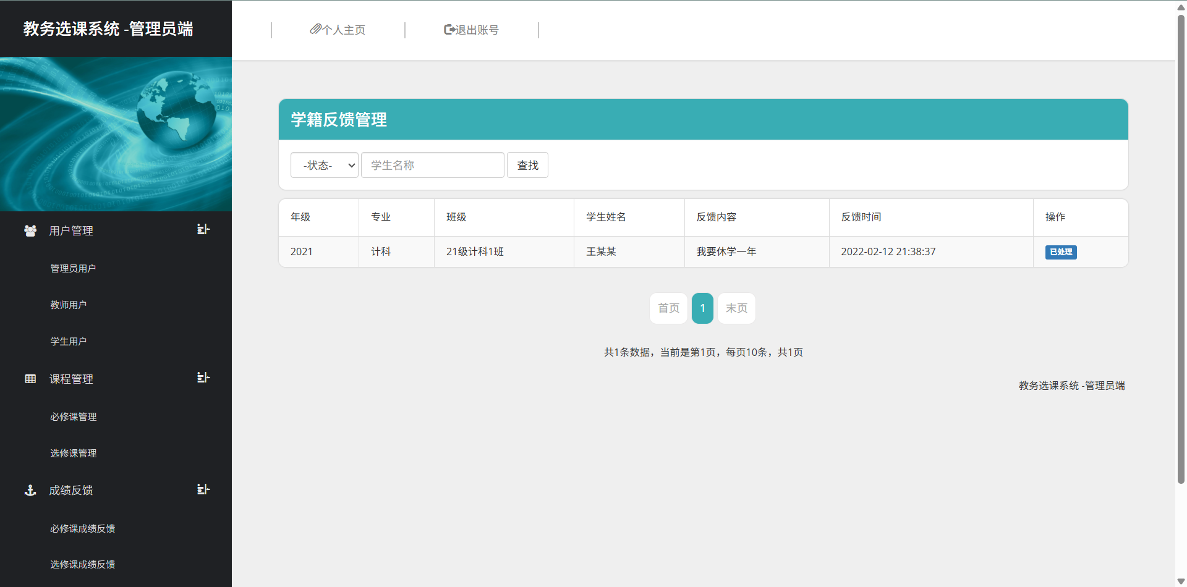Click the paperclip icon beside 个人主页
1187x587 pixels.
[315, 29]
